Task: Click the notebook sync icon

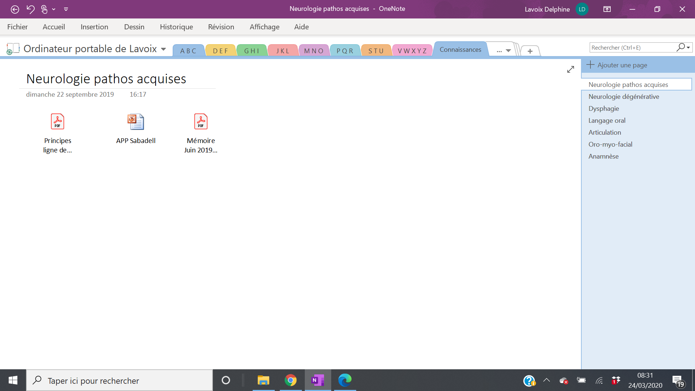Action: pyautogui.click(x=13, y=49)
